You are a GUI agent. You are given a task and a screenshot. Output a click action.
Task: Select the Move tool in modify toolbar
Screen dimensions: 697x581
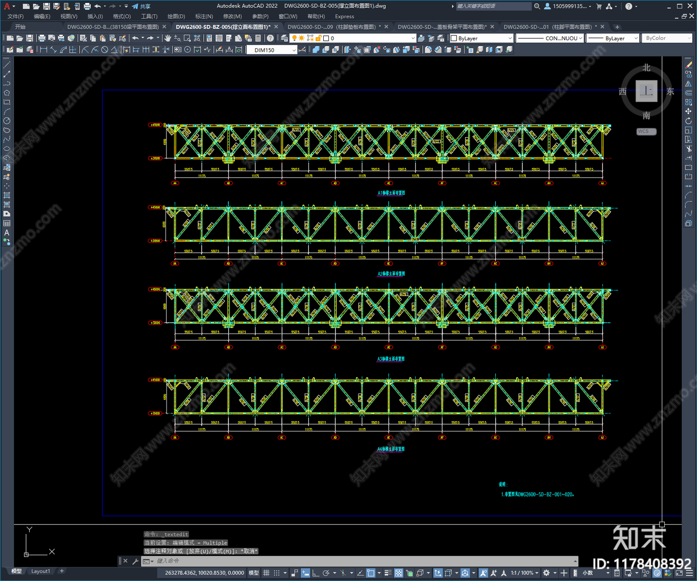tap(688, 111)
